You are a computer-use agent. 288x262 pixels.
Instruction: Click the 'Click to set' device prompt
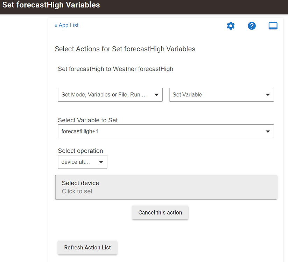(x=77, y=191)
